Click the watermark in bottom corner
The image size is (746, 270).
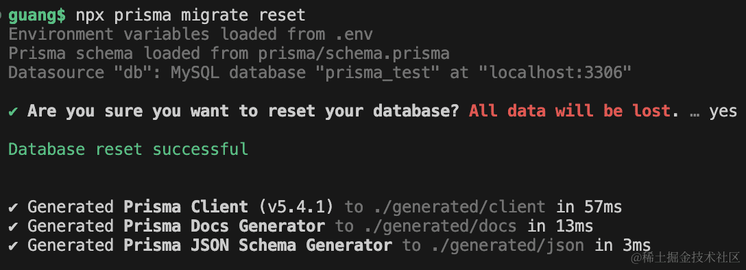tap(685, 258)
